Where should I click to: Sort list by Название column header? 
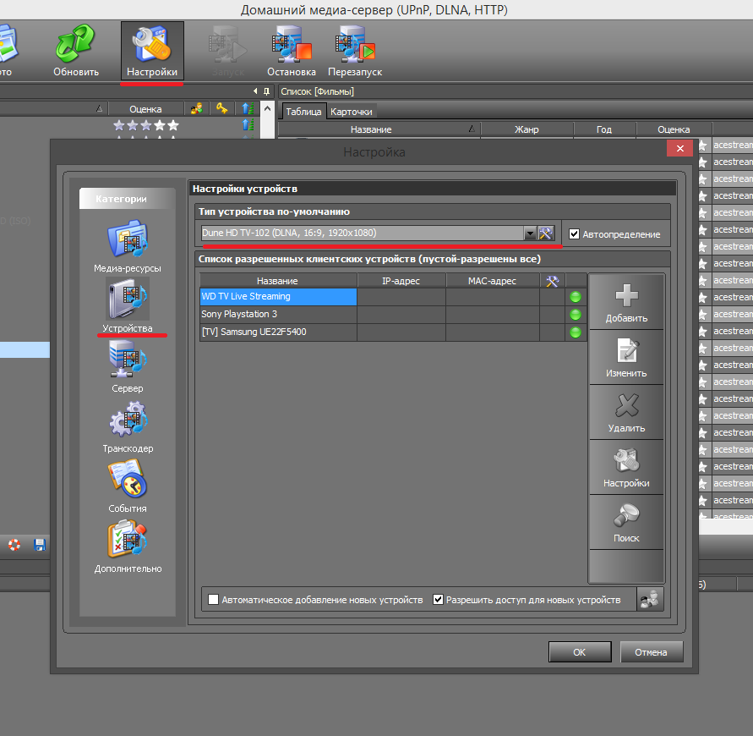pyautogui.click(x=278, y=281)
